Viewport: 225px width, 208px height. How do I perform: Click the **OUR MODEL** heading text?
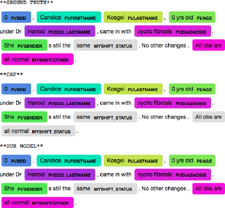coord(22,146)
